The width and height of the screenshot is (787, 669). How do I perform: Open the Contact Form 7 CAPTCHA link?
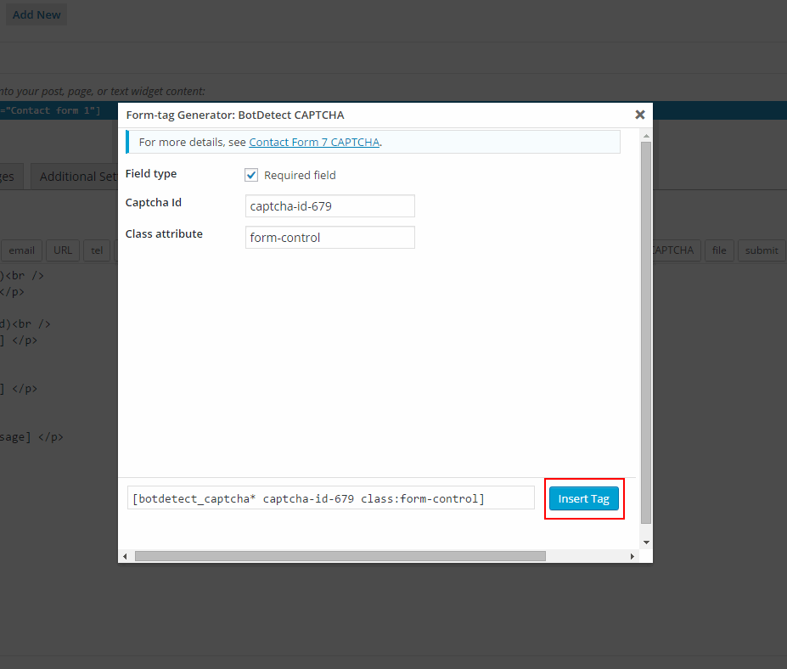click(x=314, y=142)
